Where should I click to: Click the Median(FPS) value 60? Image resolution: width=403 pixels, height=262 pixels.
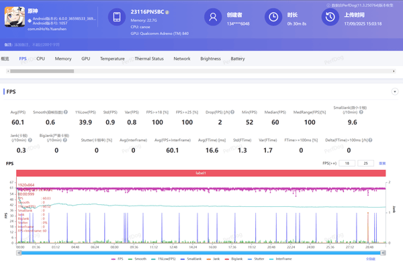(275, 122)
